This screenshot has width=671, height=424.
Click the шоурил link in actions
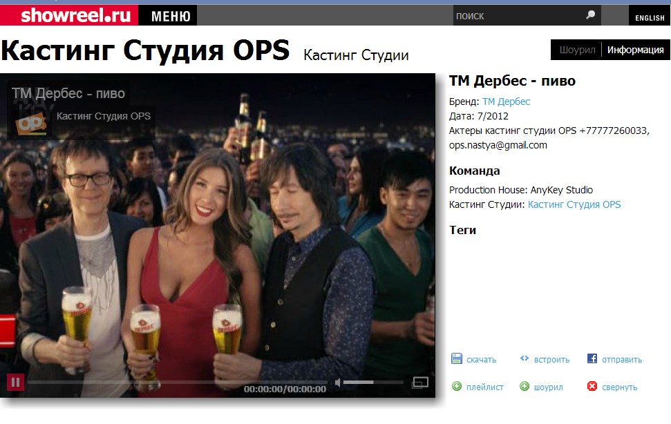point(548,387)
